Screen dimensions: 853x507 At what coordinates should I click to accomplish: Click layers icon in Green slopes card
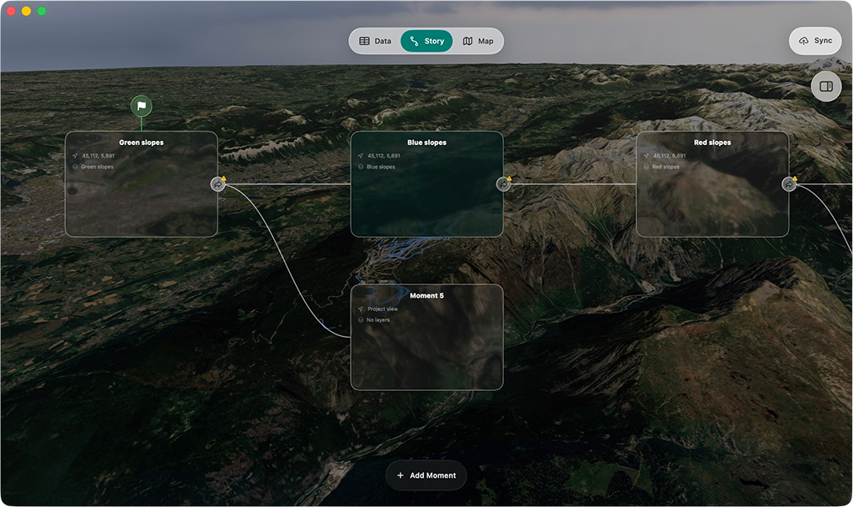pyautogui.click(x=75, y=167)
